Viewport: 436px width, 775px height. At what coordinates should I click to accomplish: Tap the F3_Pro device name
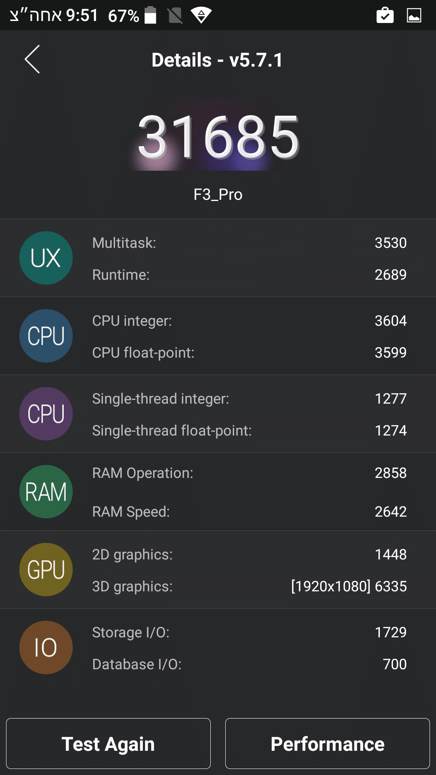click(218, 195)
